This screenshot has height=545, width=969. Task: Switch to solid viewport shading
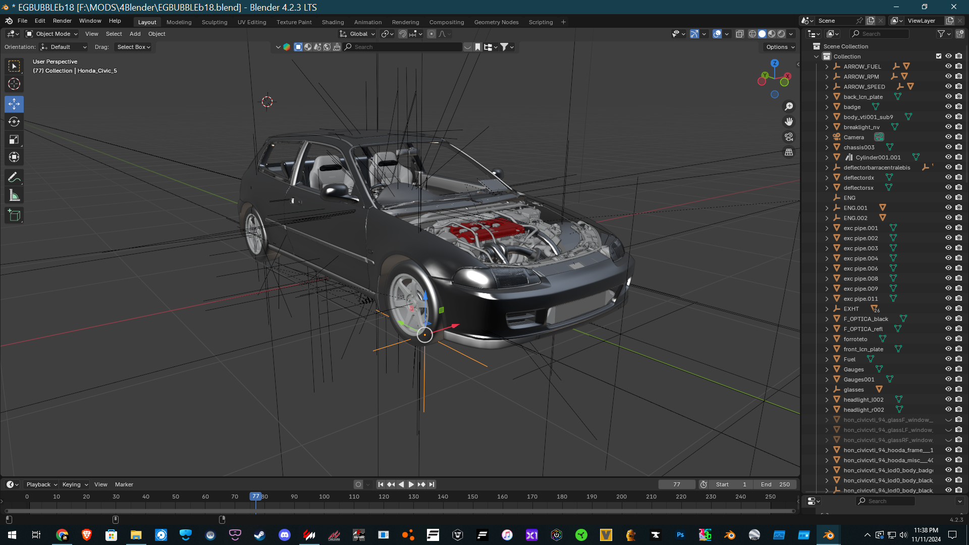[762, 34]
